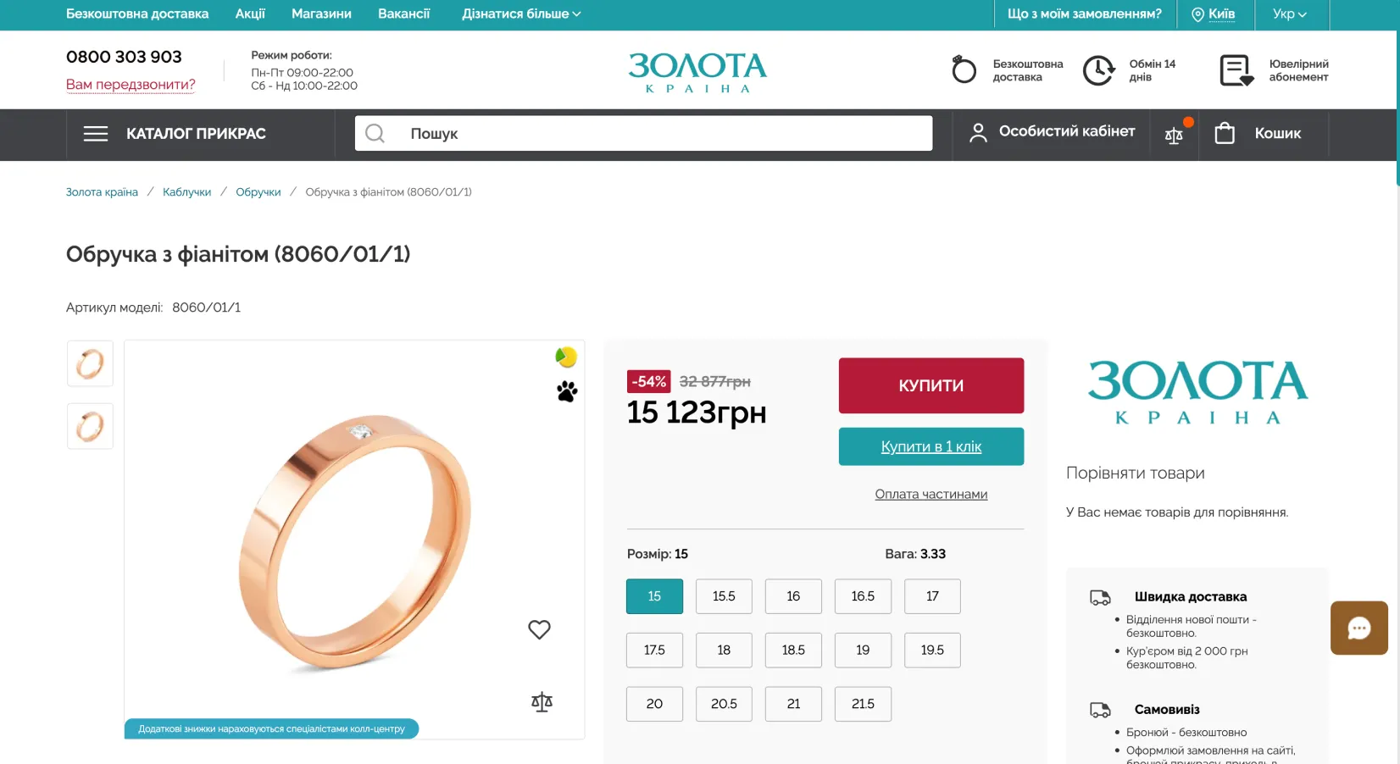Open the comparison list scales icon in the header
This screenshot has width=1400, height=764.
pyautogui.click(x=1174, y=135)
